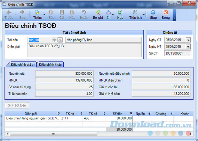The image size is (198, 141).
Task: Click the Giúp help icon
Action: click(x=153, y=13)
